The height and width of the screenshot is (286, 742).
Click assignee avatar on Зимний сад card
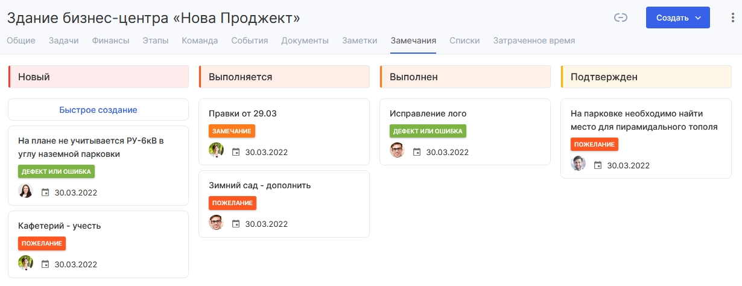pyautogui.click(x=216, y=223)
